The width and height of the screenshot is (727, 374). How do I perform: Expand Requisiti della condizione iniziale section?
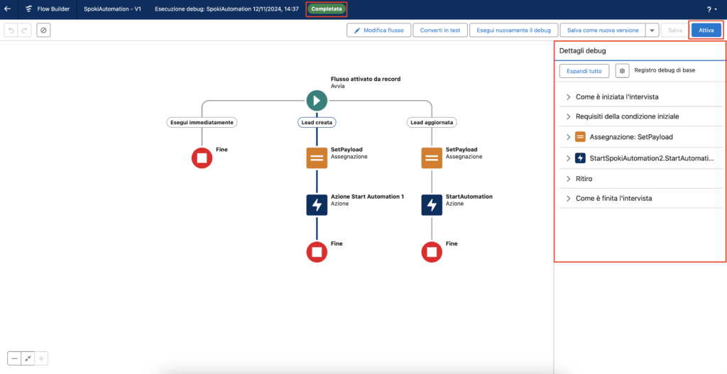pyautogui.click(x=568, y=116)
